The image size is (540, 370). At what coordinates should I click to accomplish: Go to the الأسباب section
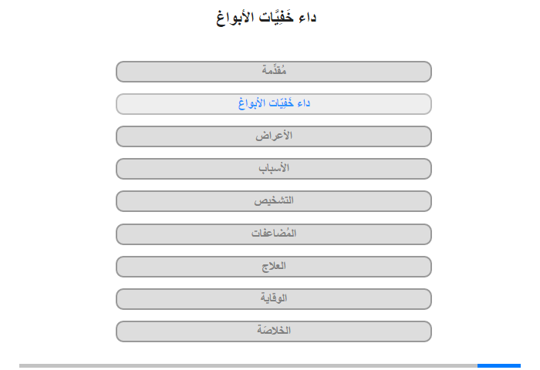[273, 169]
